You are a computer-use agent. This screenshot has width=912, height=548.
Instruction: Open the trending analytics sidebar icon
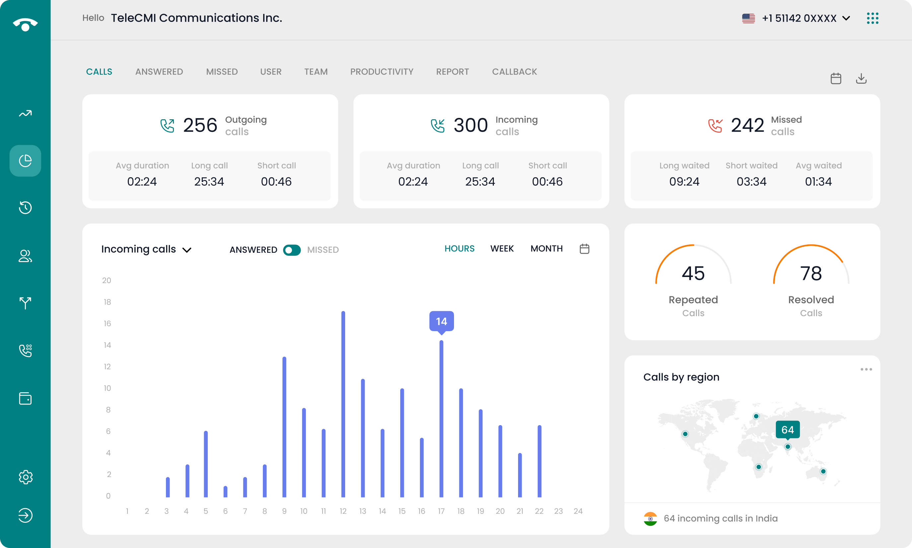[25, 113]
